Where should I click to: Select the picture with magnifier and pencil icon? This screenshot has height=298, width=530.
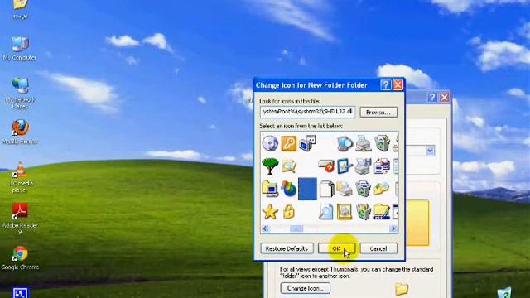[289, 166]
